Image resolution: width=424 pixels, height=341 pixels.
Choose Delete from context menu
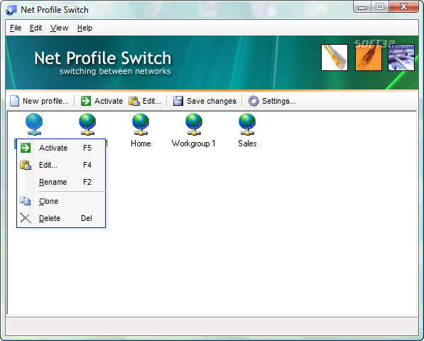(x=61, y=218)
